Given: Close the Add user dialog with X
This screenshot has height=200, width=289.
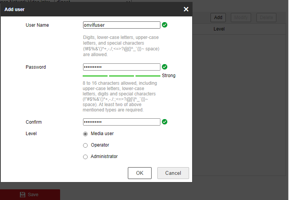Looking at the screenshot, I should tap(186, 9).
